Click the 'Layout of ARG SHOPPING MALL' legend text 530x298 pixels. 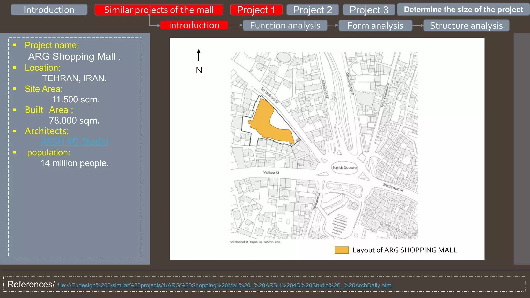pyautogui.click(x=405, y=250)
